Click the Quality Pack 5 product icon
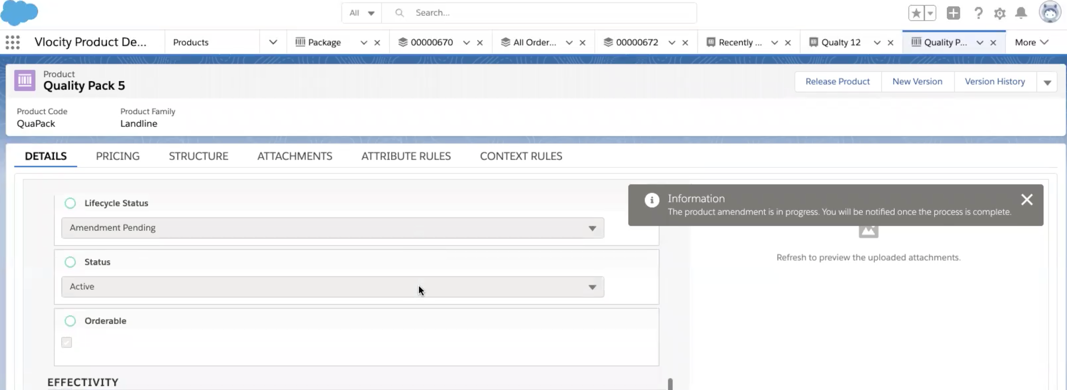This screenshot has height=390, width=1067. point(25,80)
